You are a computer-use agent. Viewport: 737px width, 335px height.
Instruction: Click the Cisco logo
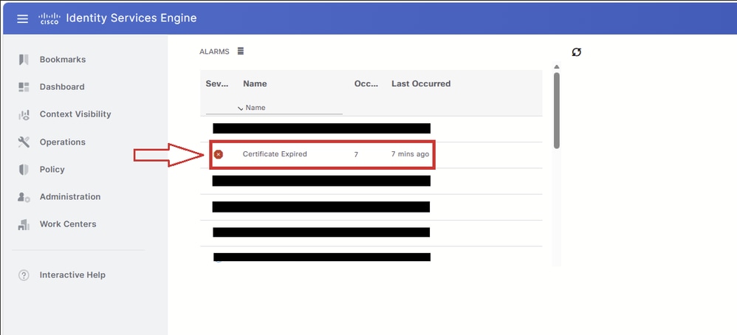[49, 18]
